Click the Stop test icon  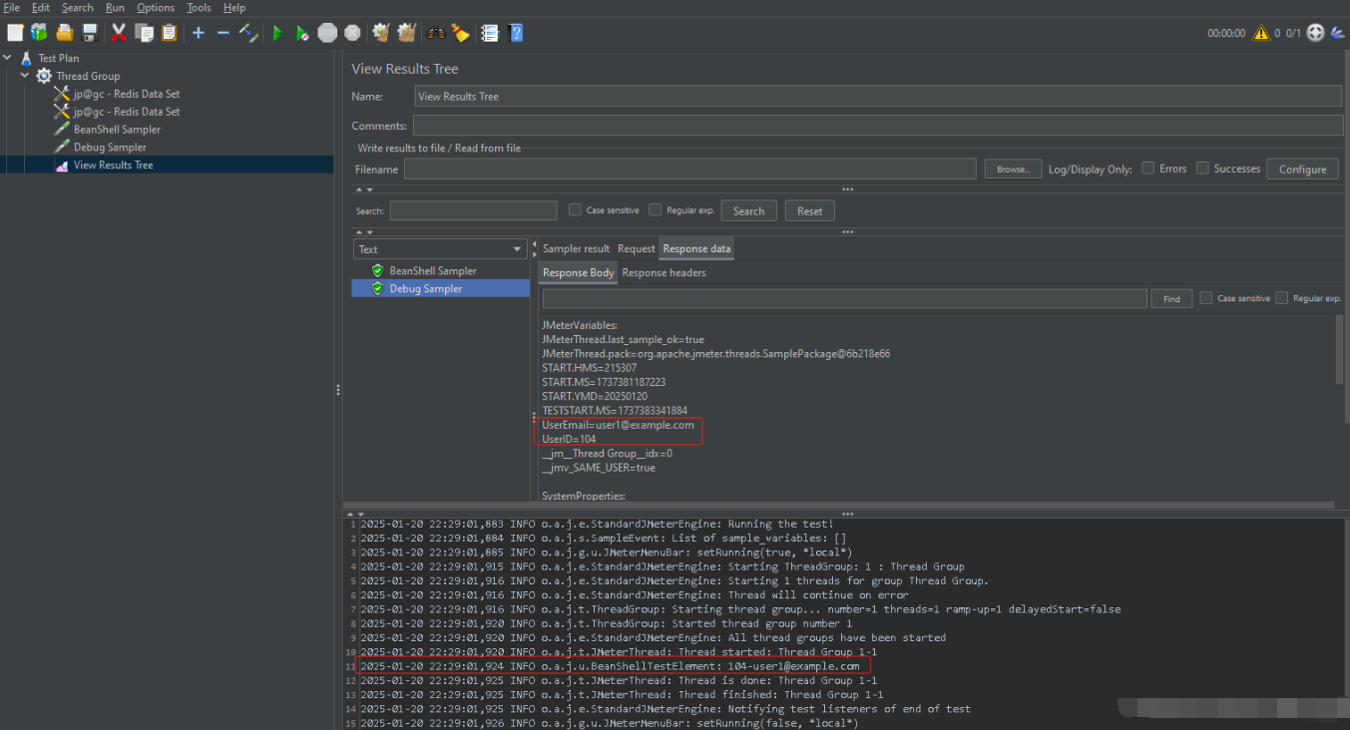tap(327, 32)
